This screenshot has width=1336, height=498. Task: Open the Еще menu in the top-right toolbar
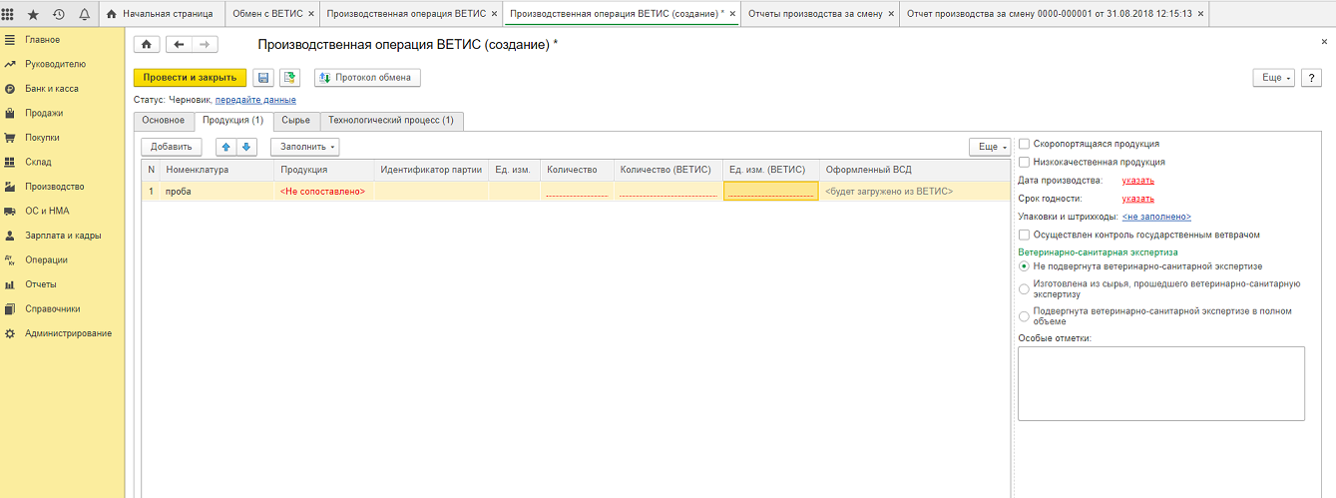coord(1272,78)
